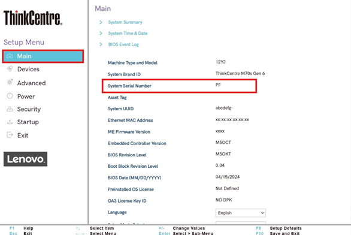The image size is (351, 235).
Task: Click the BIOS Date label
Action: pos(135,178)
